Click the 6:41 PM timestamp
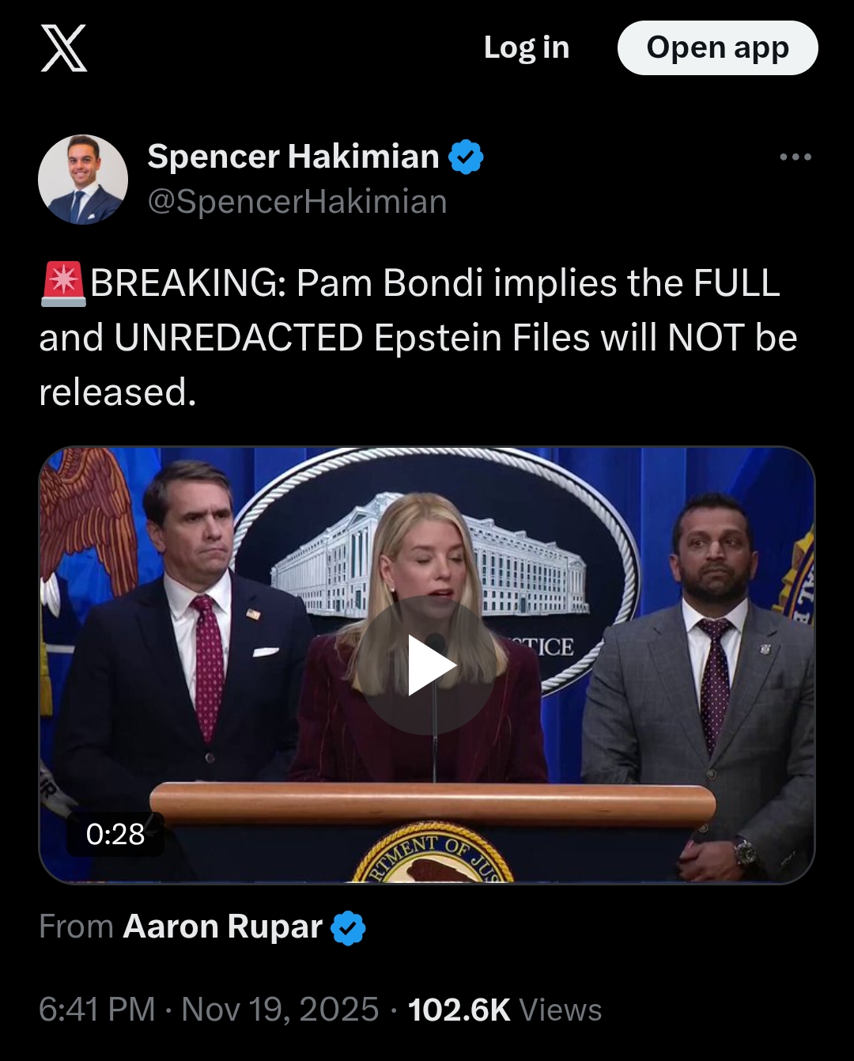854x1061 pixels. 97,1010
